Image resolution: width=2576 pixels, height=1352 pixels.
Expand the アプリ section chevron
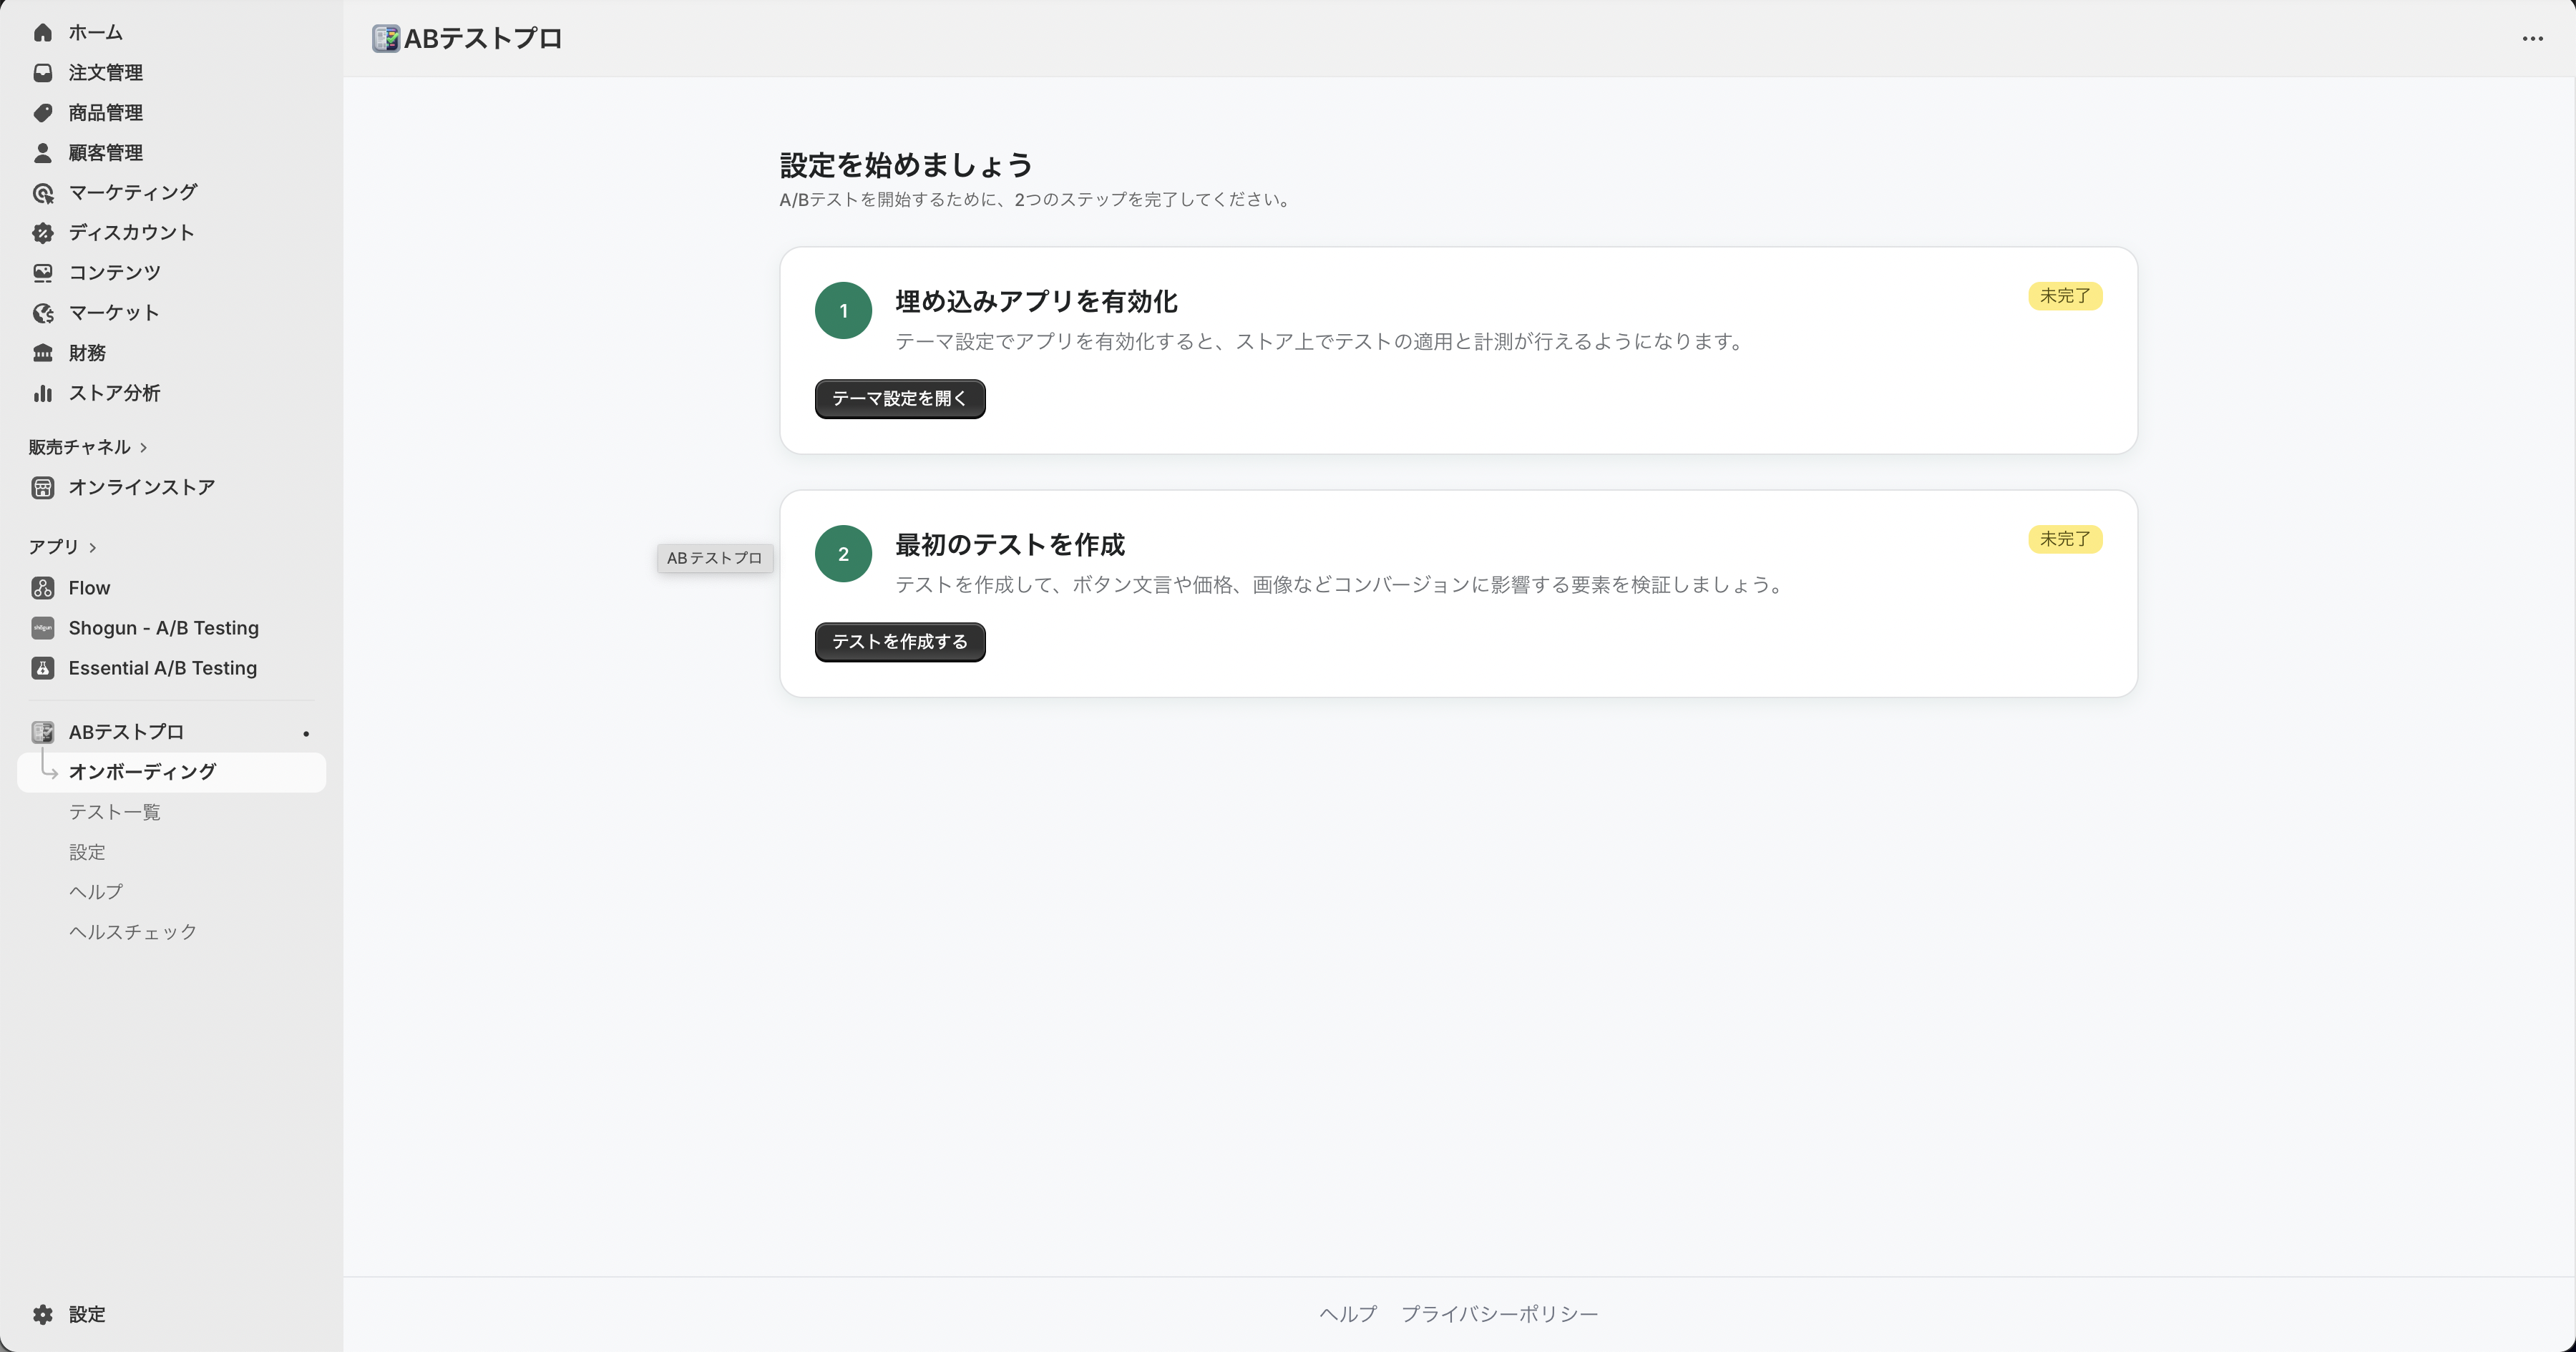point(93,548)
